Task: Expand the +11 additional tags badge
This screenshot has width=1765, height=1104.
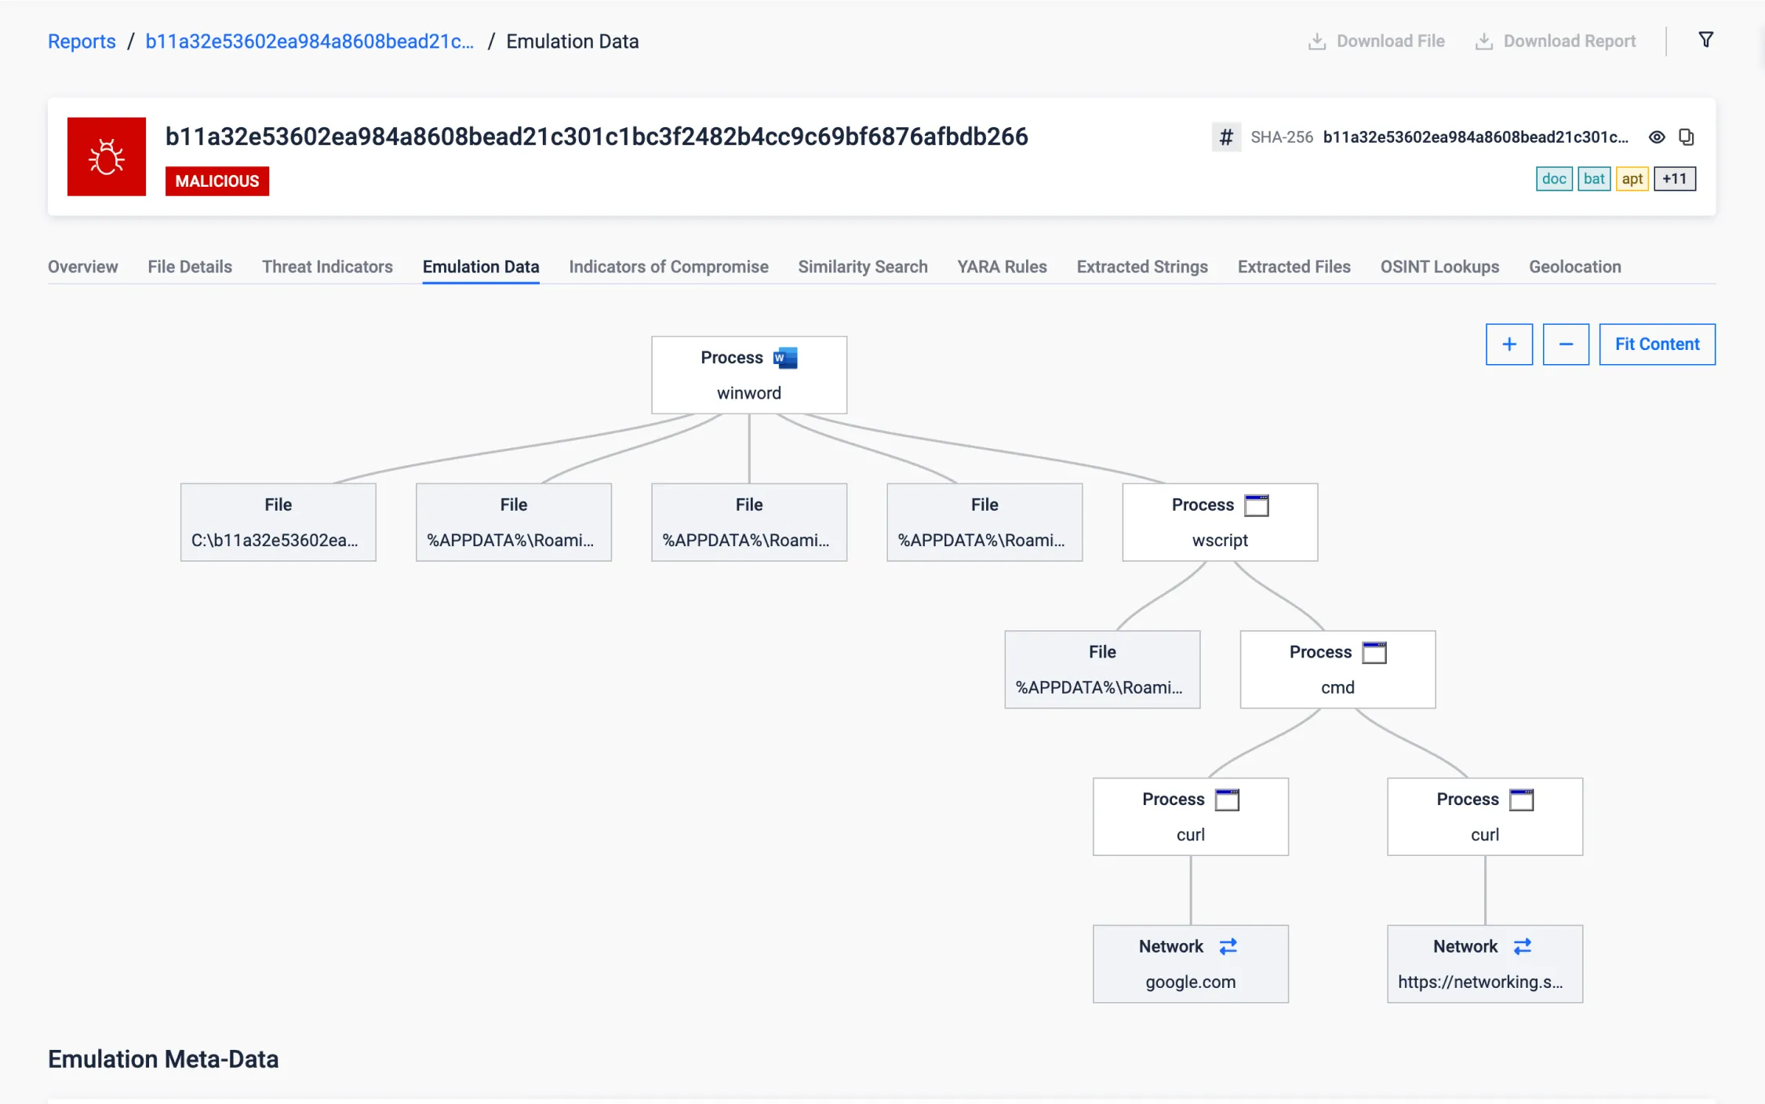Action: point(1674,179)
